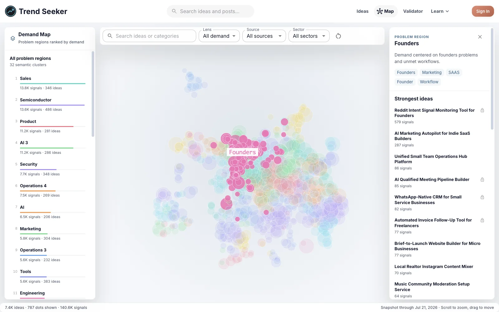The height and width of the screenshot is (312, 499).
Task: Click the network icon in the Map tab
Action: [x=380, y=11]
